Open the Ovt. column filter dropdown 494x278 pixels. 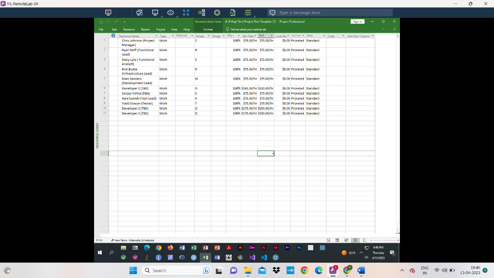coord(272,36)
